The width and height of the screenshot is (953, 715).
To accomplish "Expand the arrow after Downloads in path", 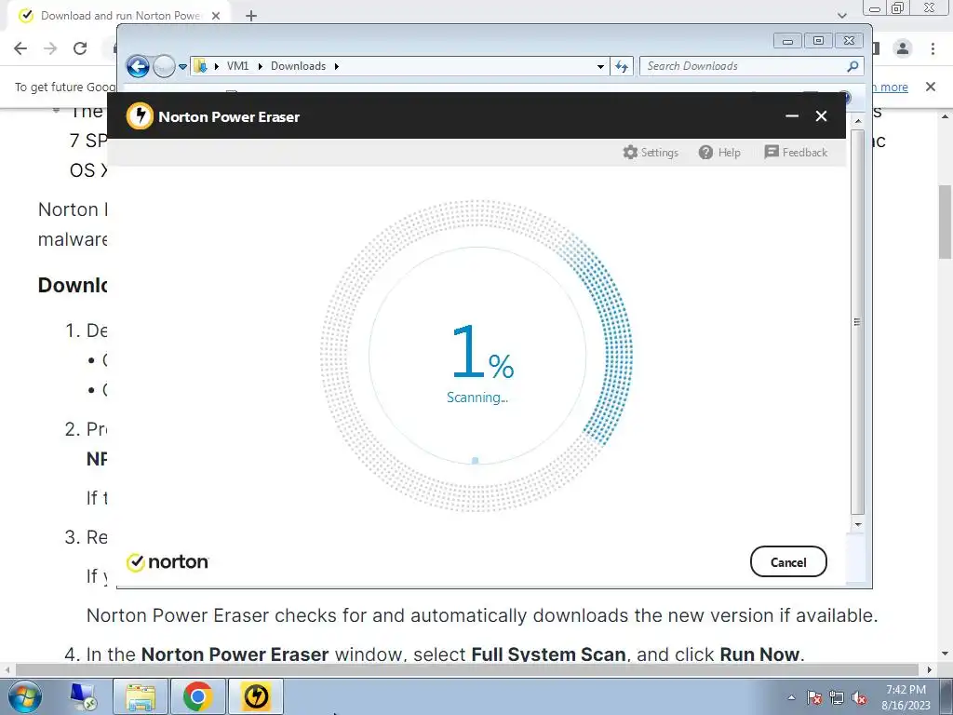I will click(336, 66).
